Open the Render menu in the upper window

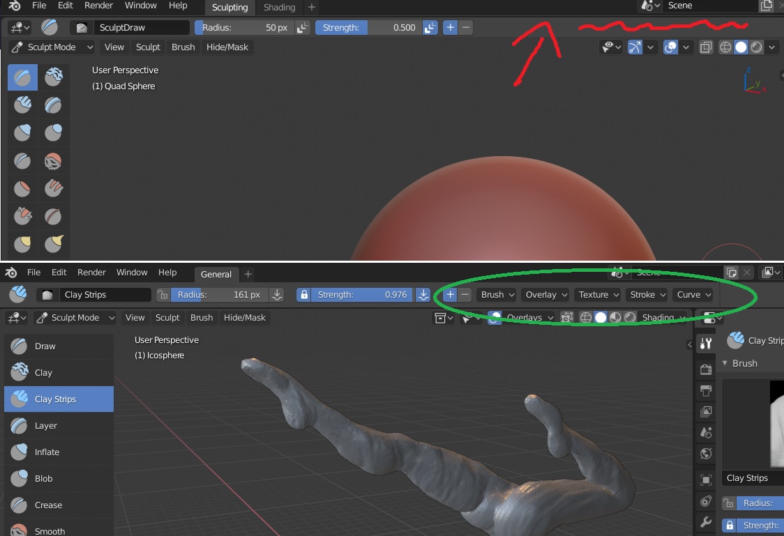pos(98,6)
